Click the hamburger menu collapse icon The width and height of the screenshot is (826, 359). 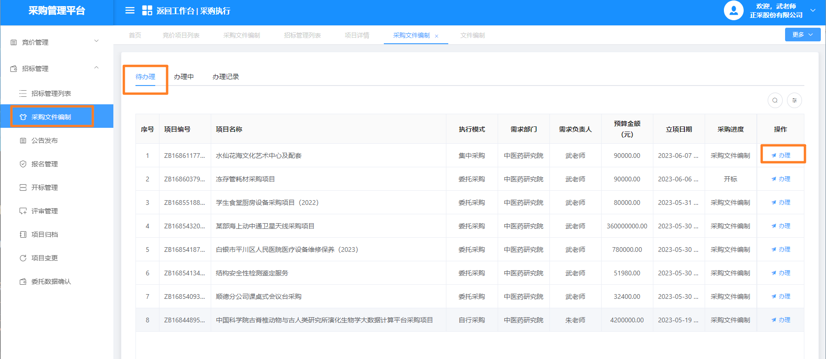tap(130, 10)
